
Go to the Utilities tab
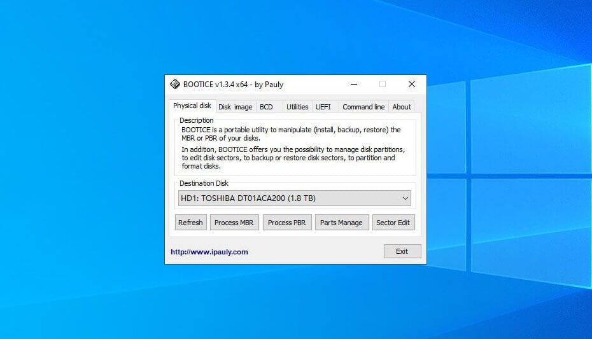[x=297, y=107]
